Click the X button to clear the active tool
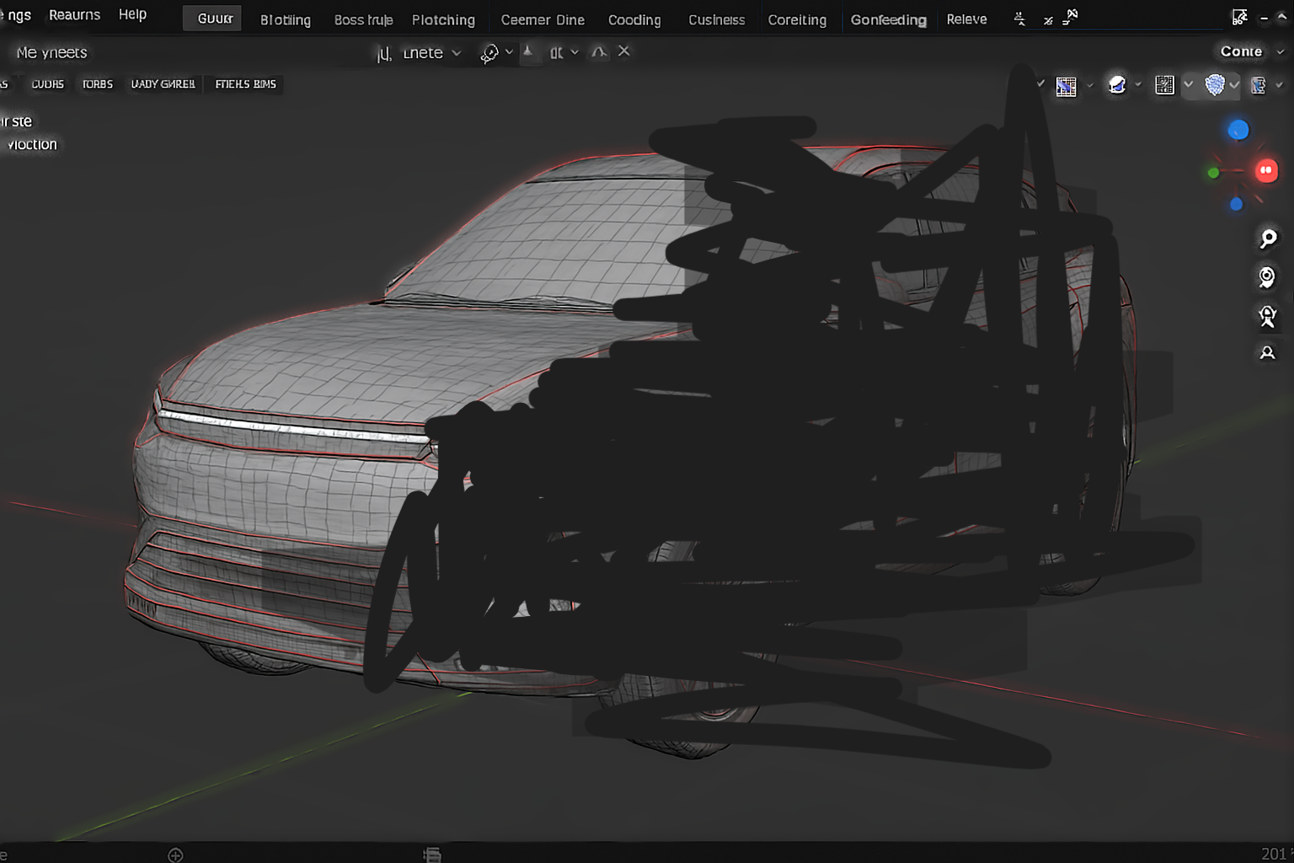Viewport: 1294px width, 863px height. [x=623, y=51]
